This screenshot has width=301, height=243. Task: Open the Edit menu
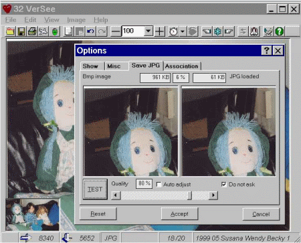(x=30, y=20)
